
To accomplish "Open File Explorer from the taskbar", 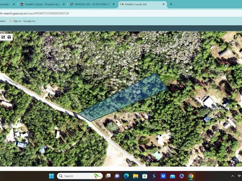I will click(x=136, y=176).
